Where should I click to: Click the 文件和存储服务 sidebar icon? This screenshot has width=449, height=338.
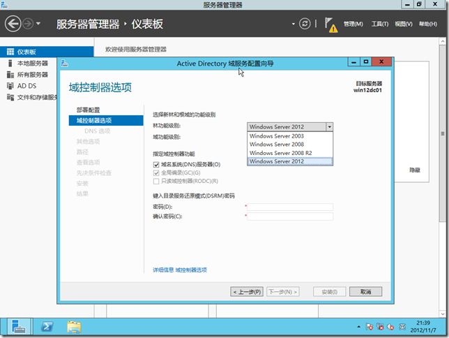(x=10, y=97)
